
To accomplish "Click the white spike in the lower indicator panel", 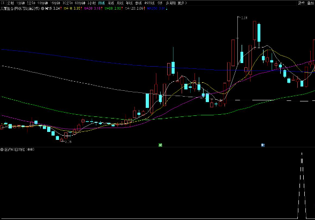I will (x=302, y=186).
